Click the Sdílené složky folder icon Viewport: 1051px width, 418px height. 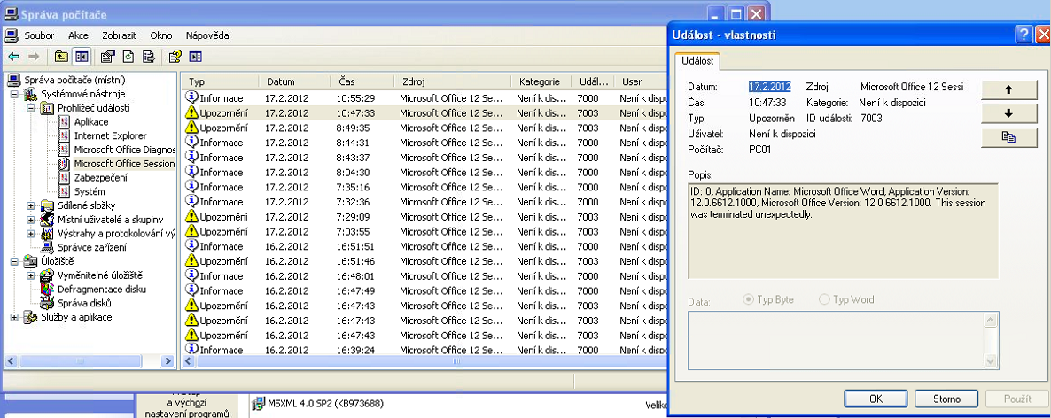(48, 205)
